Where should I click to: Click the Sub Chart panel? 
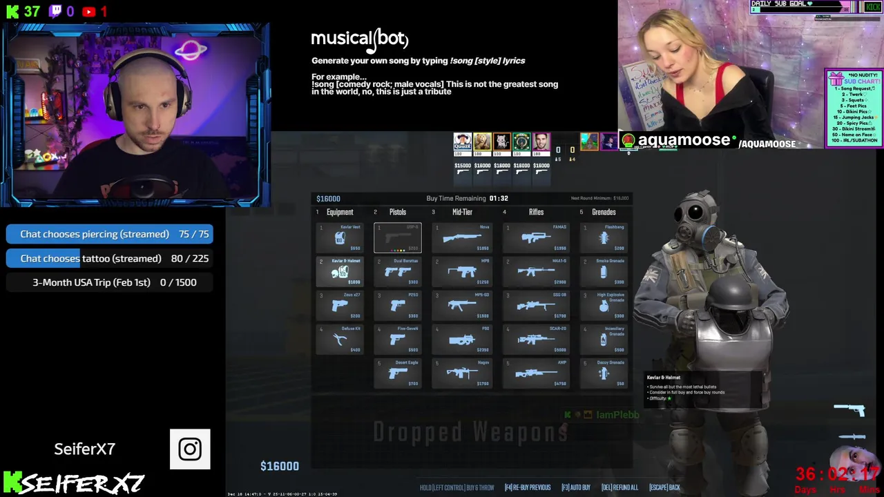click(x=854, y=108)
